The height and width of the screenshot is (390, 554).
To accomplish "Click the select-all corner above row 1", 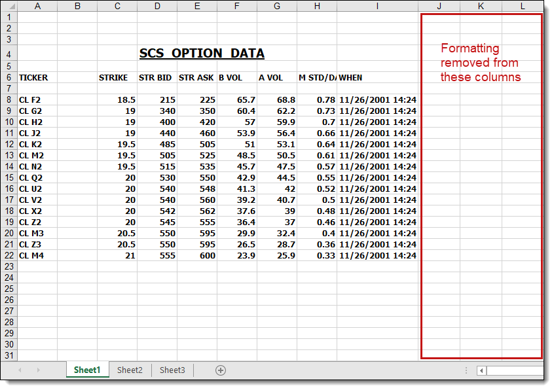I will [x=9, y=7].
